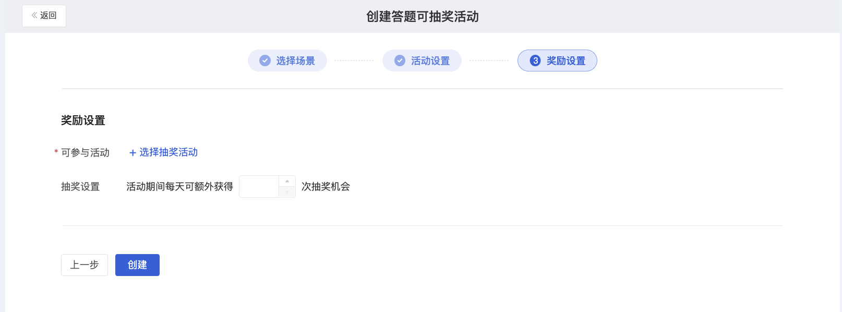
Task: Click the plus icon before 选择抽奖活动
Action: pos(133,153)
